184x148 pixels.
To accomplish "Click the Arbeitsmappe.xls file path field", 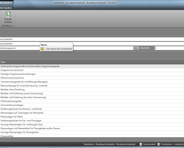I will coord(67,48).
